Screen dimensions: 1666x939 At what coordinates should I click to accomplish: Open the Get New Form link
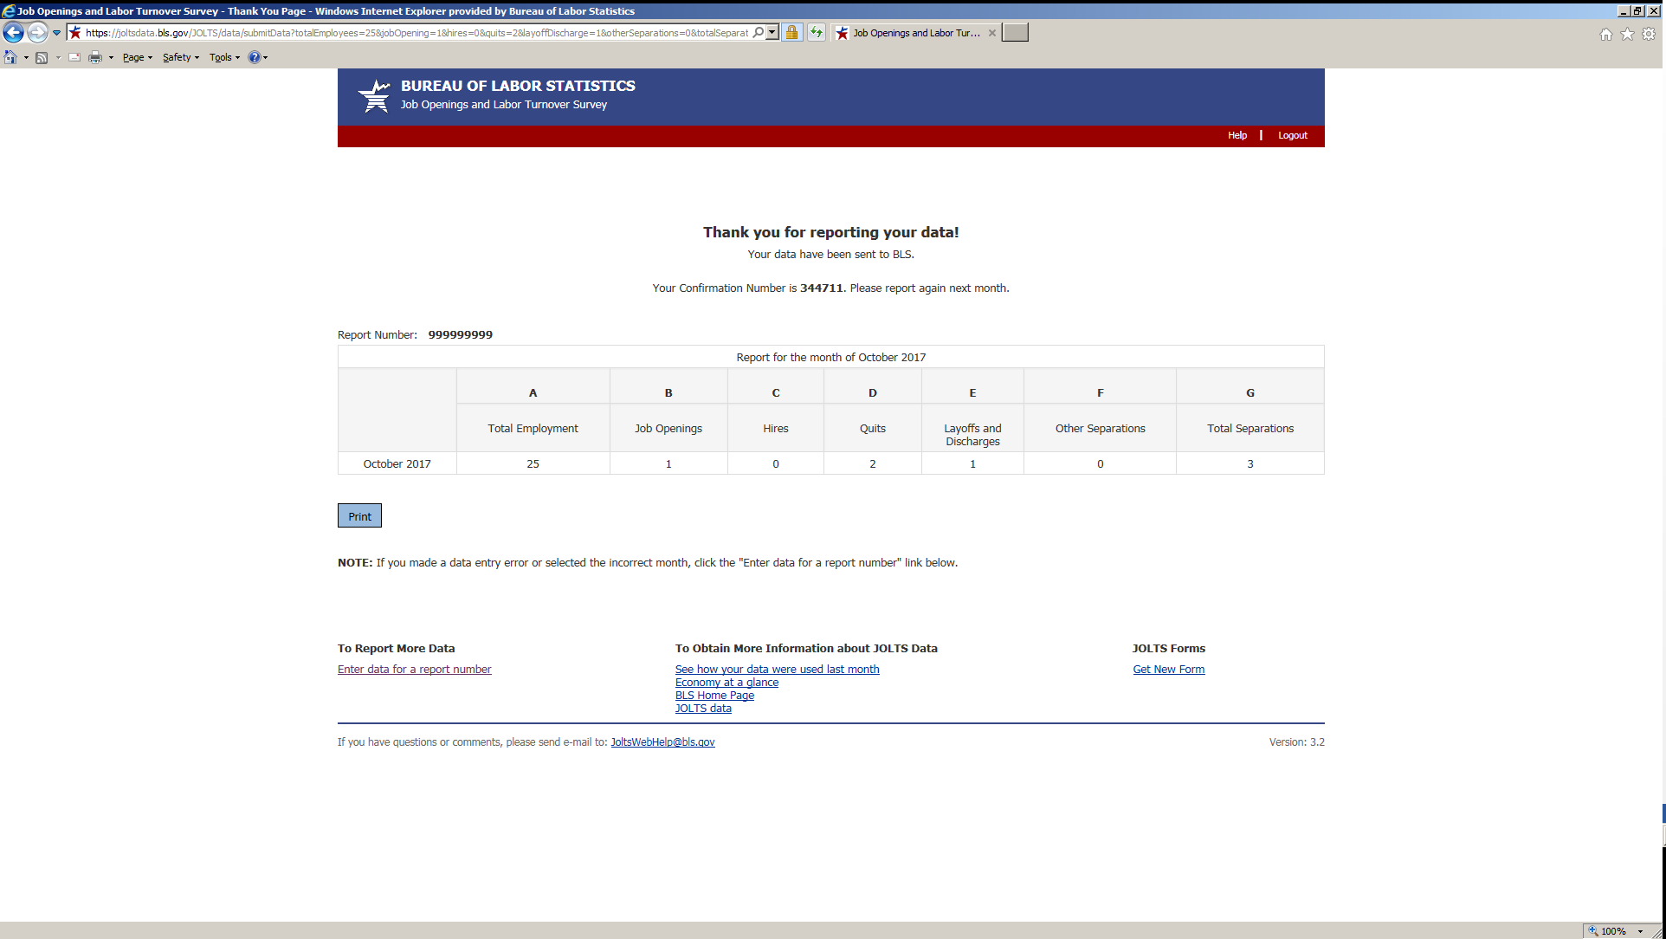point(1168,670)
